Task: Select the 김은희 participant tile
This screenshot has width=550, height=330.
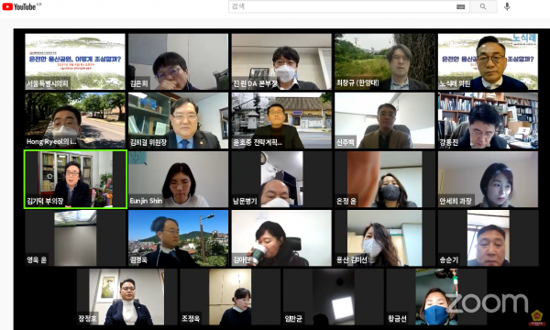Action: [x=178, y=61]
